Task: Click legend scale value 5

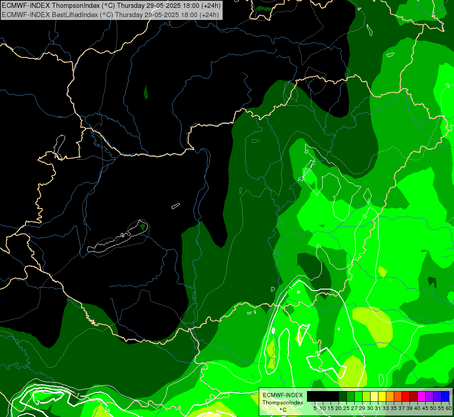Action: tap(315, 408)
